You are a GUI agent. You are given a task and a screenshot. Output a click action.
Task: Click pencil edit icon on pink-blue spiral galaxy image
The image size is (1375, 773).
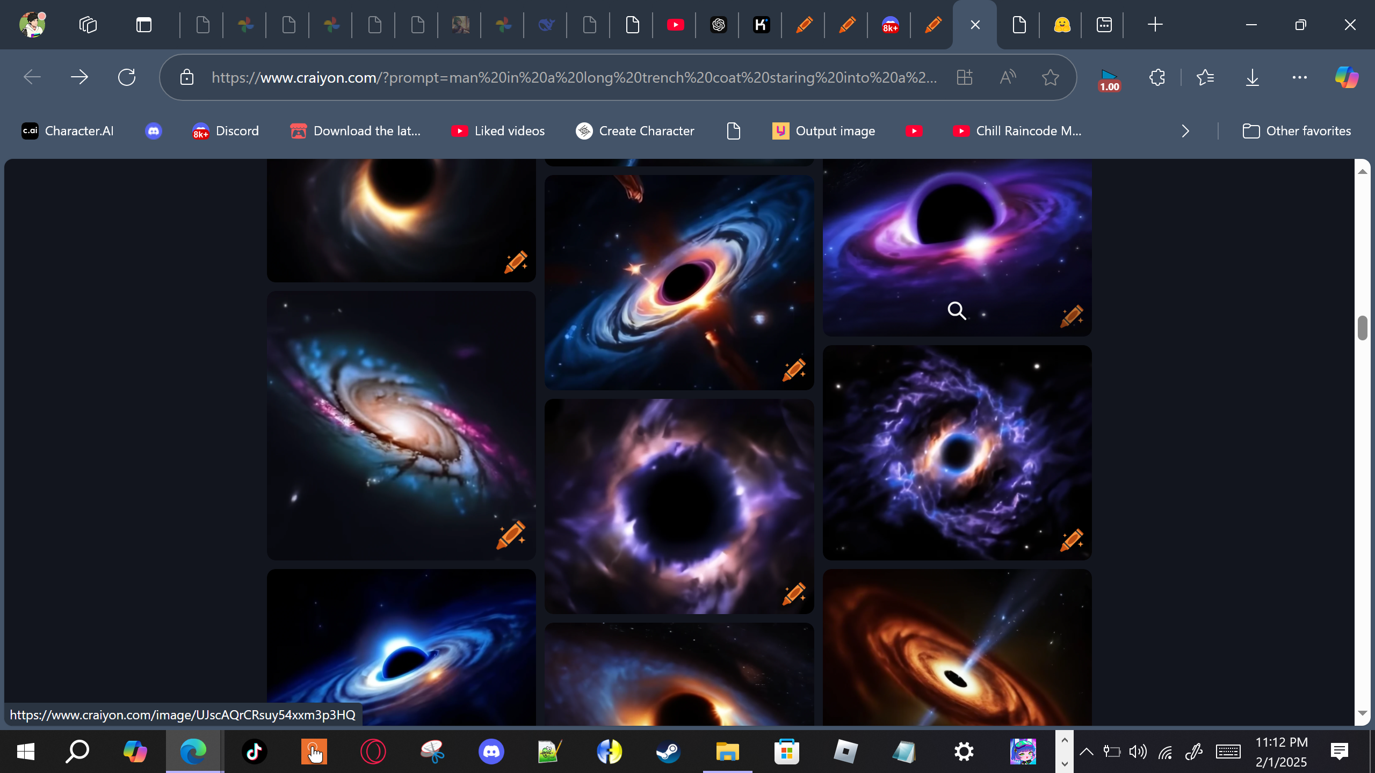click(511, 535)
